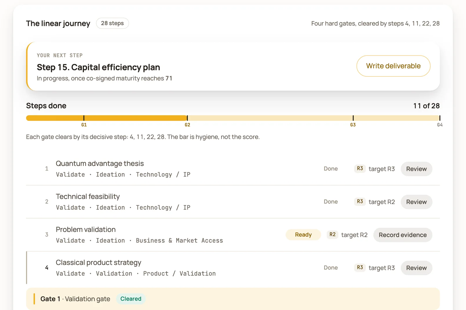Image resolution: width=466 pixels, height=310 pixels.
Task: Open Review for Quantum advantage thesis
Action: 416,169
